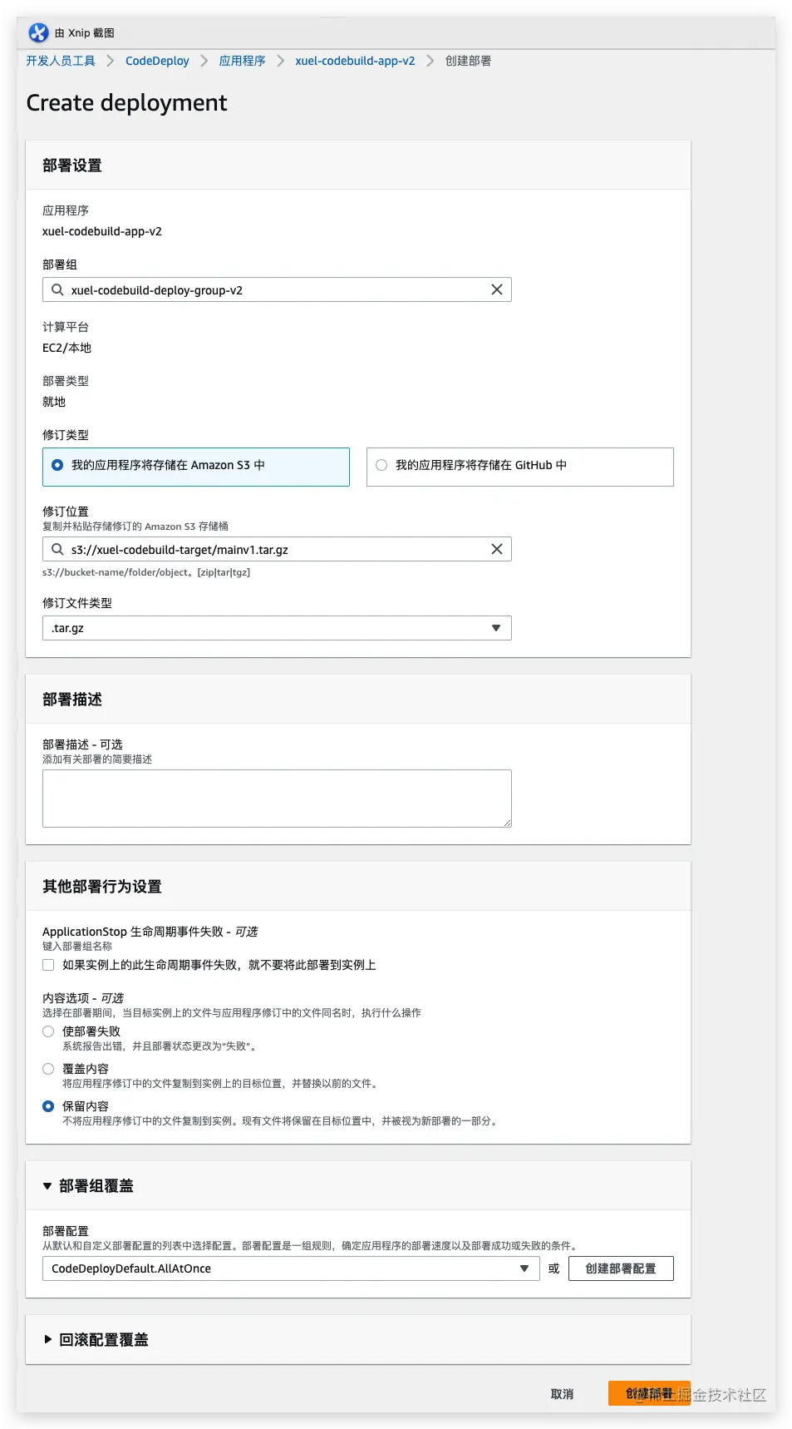Click the 创建部署配置 button
Viewport: 792px width, 1429px height.
coord(621,1268)
